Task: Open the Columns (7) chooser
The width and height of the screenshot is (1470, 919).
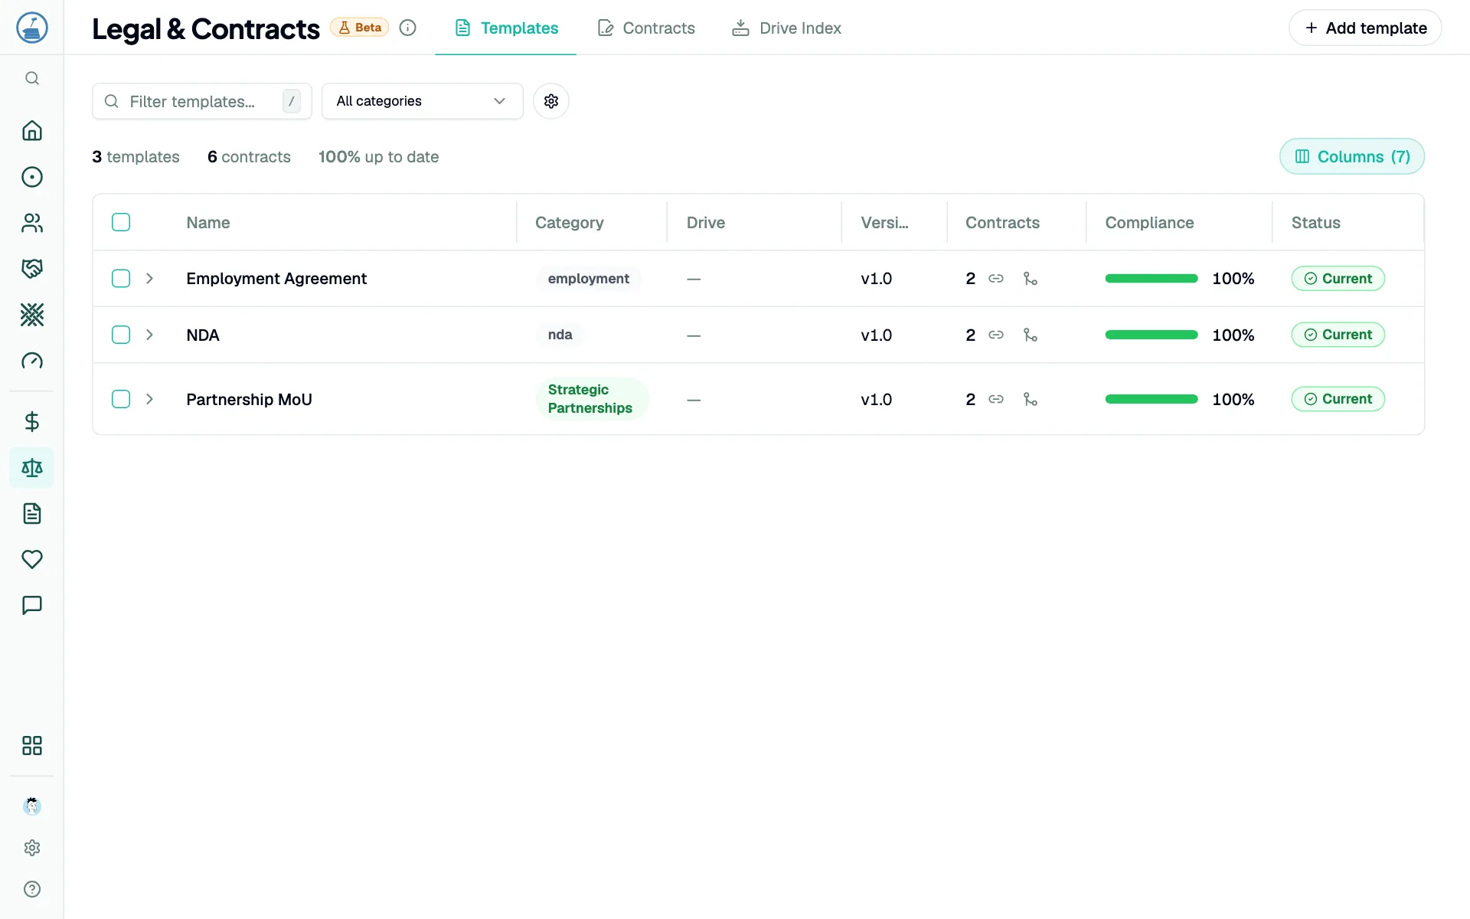Action: [x=1352, y=157]
